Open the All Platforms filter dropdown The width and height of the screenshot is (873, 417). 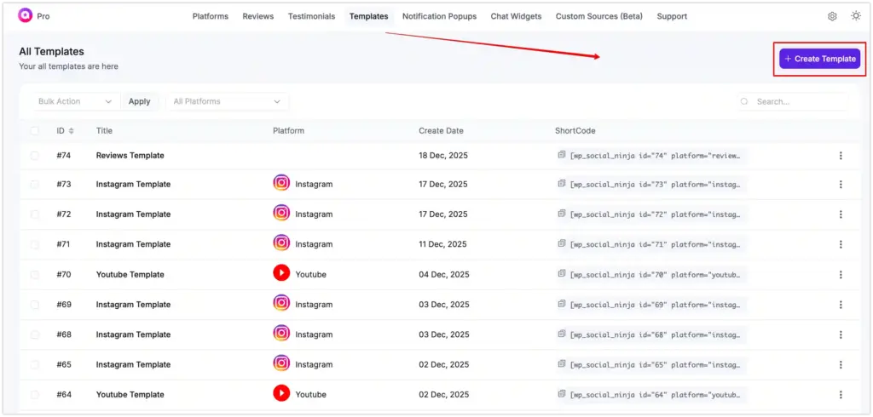[x=227, y=101]
